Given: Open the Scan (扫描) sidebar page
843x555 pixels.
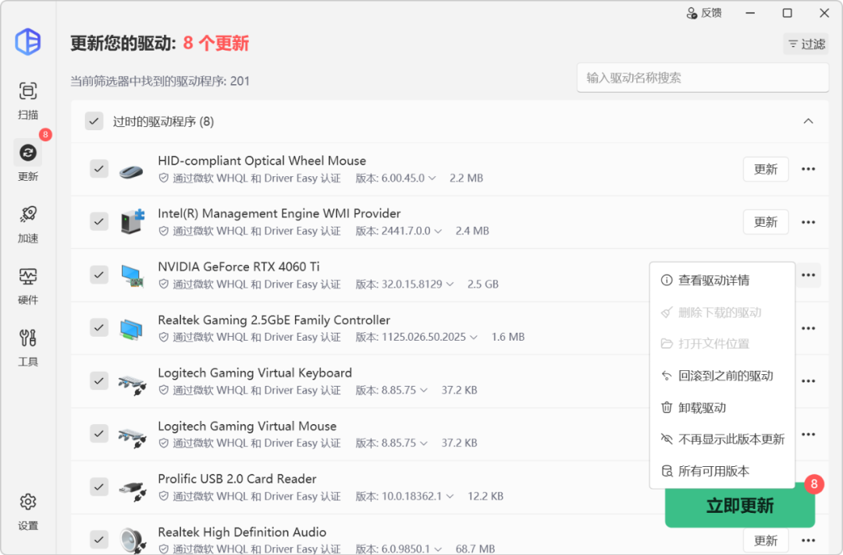Looking at the screenshot, I should coord(28,101).
